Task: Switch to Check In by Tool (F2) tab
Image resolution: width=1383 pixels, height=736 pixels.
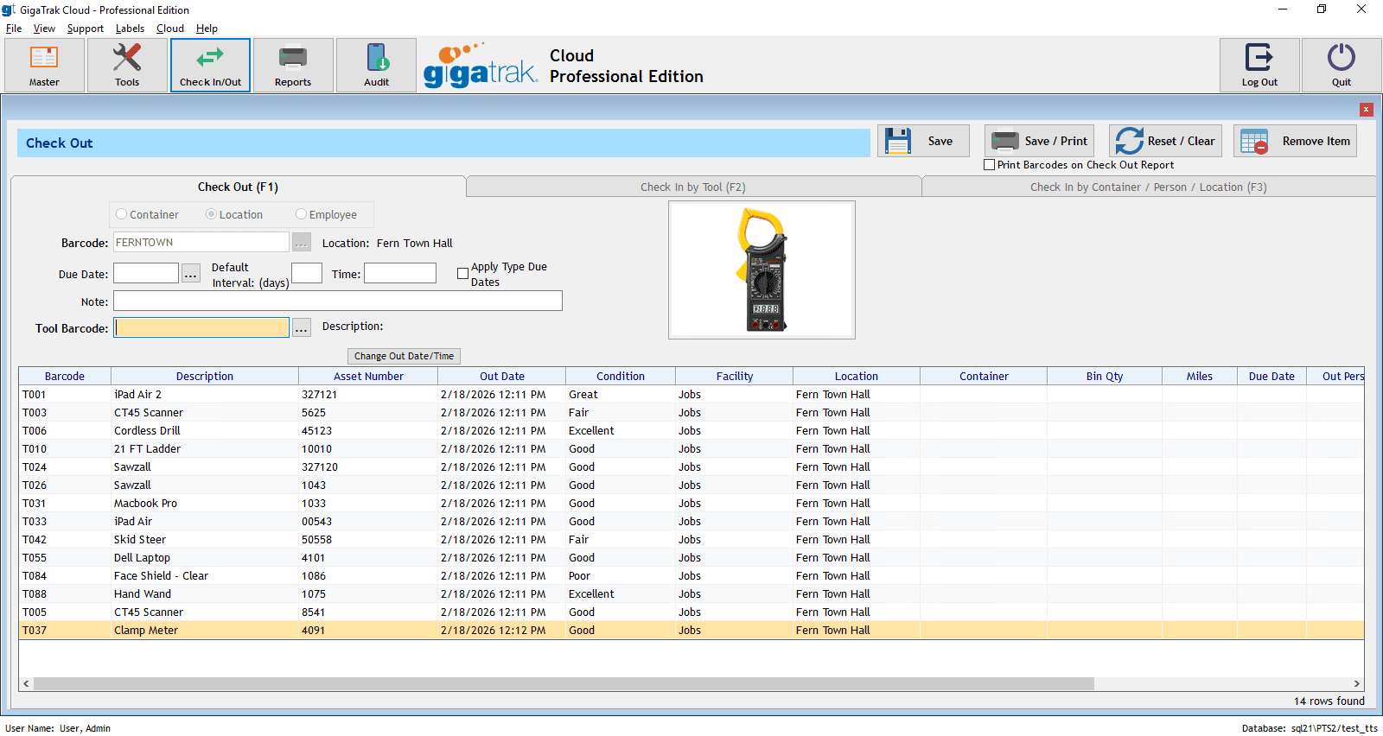Action: coord(693,187)
